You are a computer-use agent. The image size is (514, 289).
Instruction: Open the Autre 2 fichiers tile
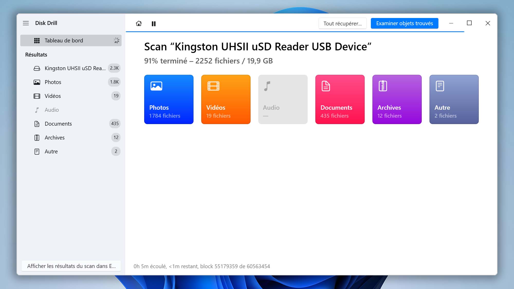click(454, 99)
